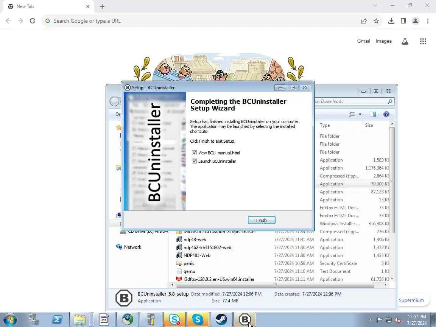The image size is (436, 327).
Task: Open Explorer help icon
Action: (x=386, y=114)
